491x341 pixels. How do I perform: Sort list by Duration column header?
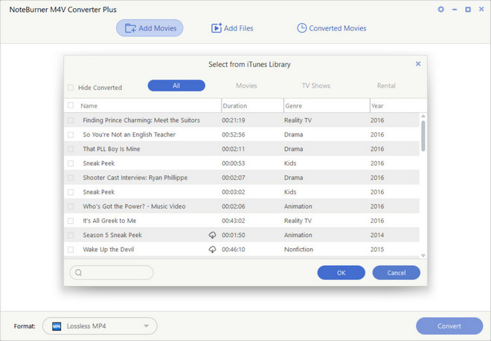[x=251, y=105]
